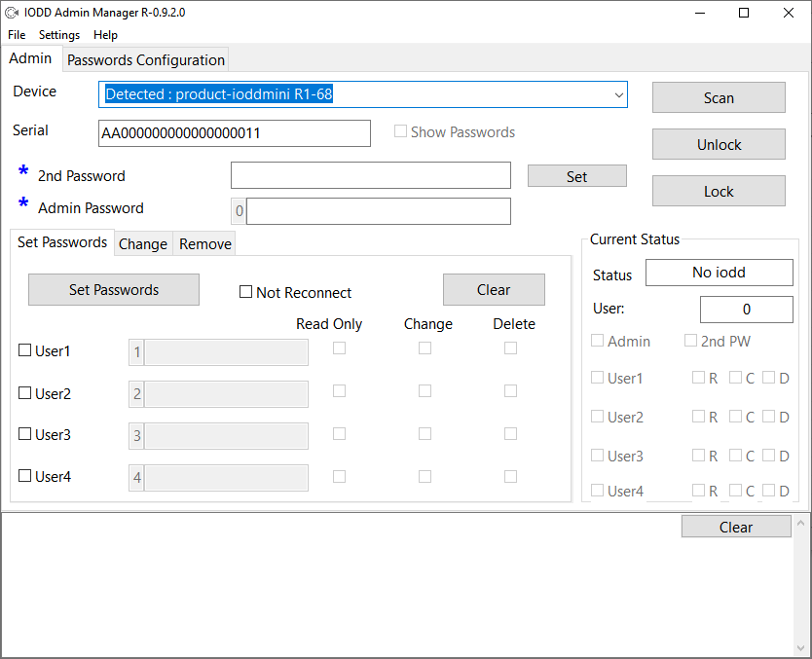Open the Settings menu

tap(59, 35)
